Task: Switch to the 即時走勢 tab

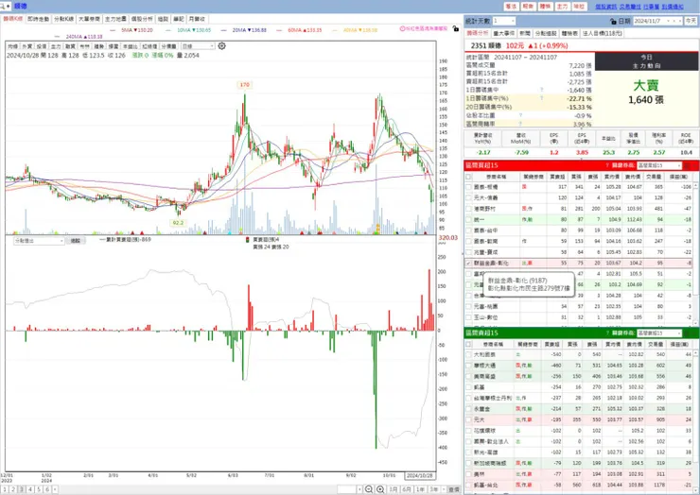Action: [x=39, y=19]
